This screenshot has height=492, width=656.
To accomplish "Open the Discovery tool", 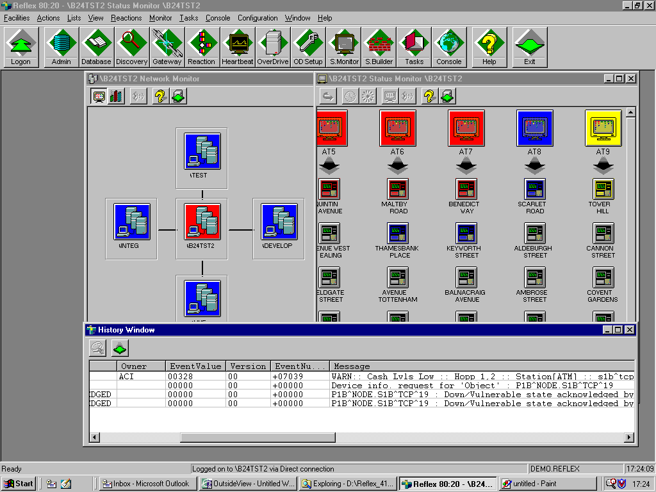I will pyautogui.click(x=131, y=47).
